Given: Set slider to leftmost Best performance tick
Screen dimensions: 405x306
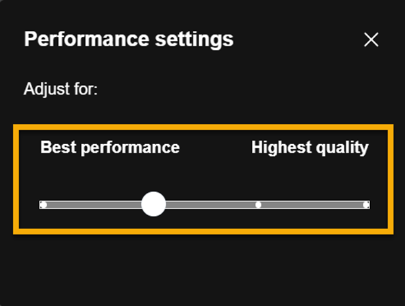Looking at the screenshot, I should (x=43, y=205).
